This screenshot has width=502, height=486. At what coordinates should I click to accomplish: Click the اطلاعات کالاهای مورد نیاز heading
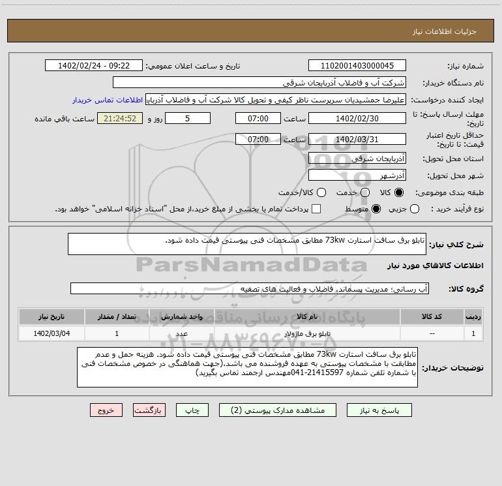pyautogui.click(x=436, y=266)
